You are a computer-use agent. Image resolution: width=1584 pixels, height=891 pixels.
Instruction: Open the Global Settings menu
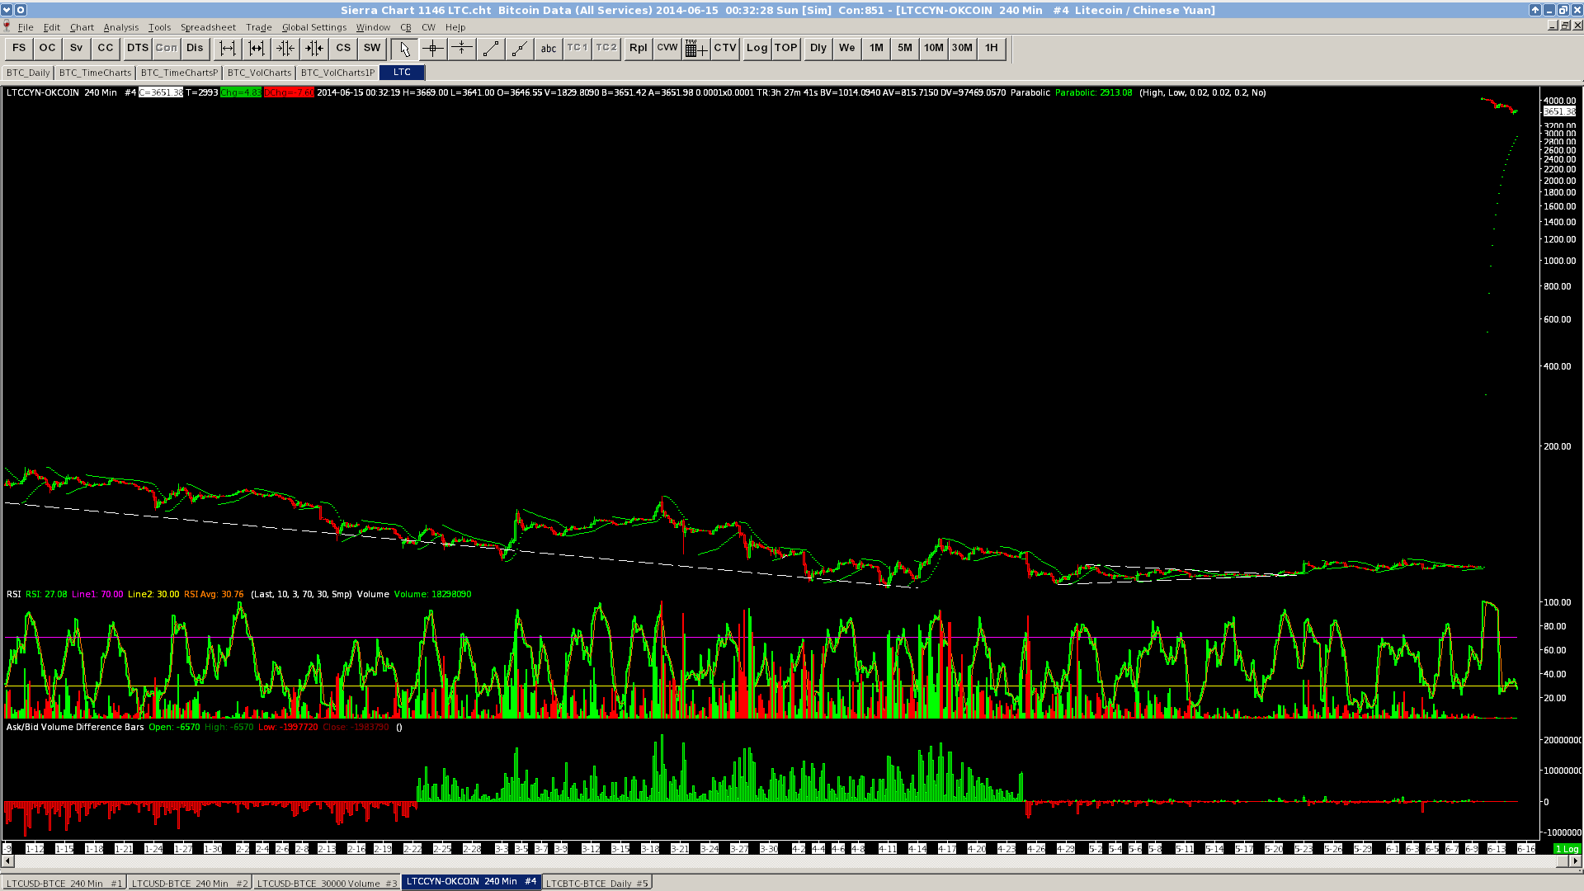point(313,27)
